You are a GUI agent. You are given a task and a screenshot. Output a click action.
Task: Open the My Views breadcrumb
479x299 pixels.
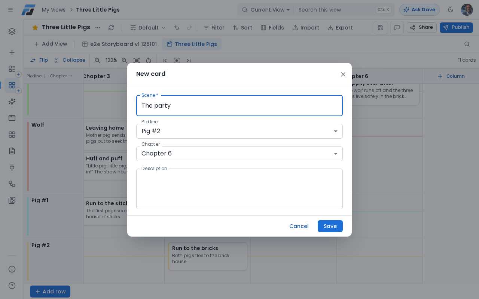tap(54, 10)
